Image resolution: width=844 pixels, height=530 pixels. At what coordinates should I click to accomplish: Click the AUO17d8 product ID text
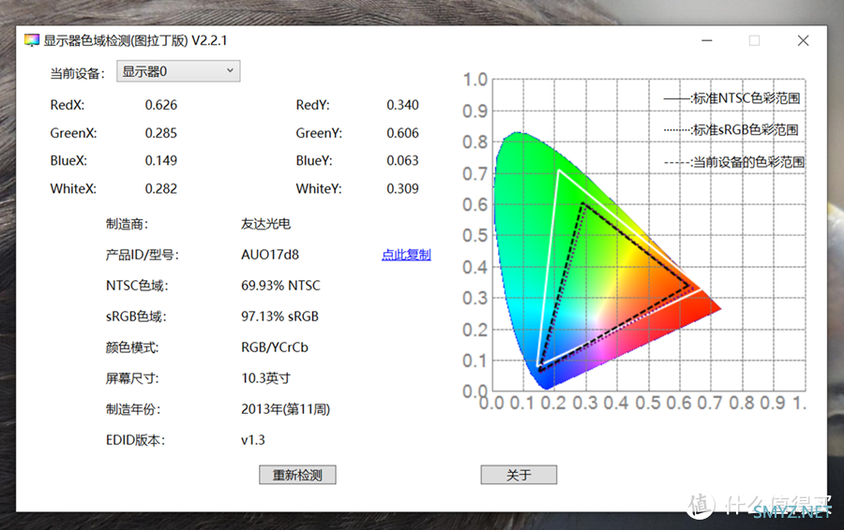tap(270, 255)
